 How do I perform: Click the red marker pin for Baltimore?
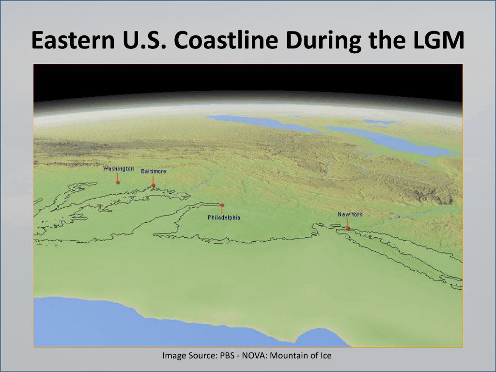(153, 185)
